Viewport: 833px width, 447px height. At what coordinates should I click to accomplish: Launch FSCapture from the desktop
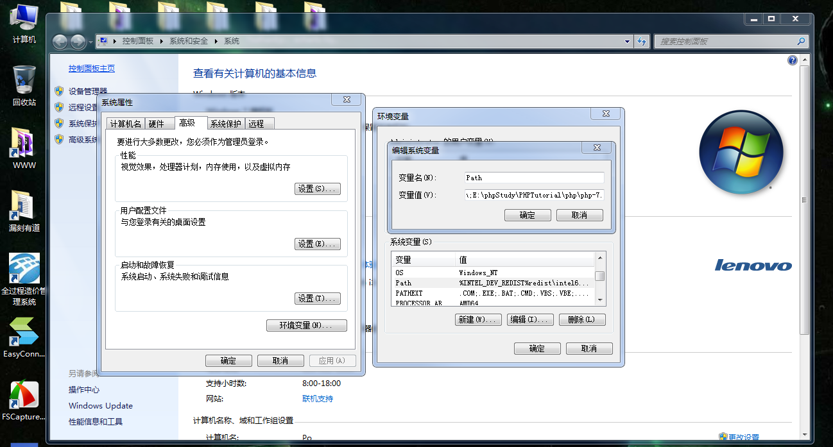23,398
